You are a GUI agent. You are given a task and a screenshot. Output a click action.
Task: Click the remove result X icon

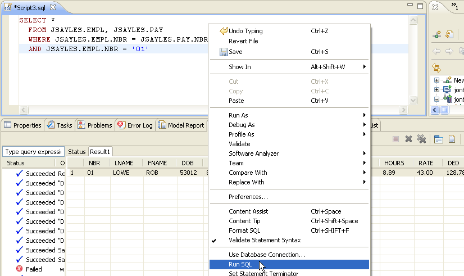click(x=408, y=139)
